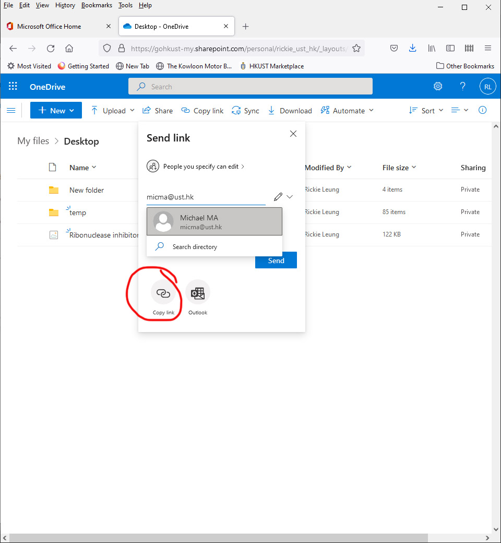
Task: Bookmark this page with star icon
Action: coord(356,48)
